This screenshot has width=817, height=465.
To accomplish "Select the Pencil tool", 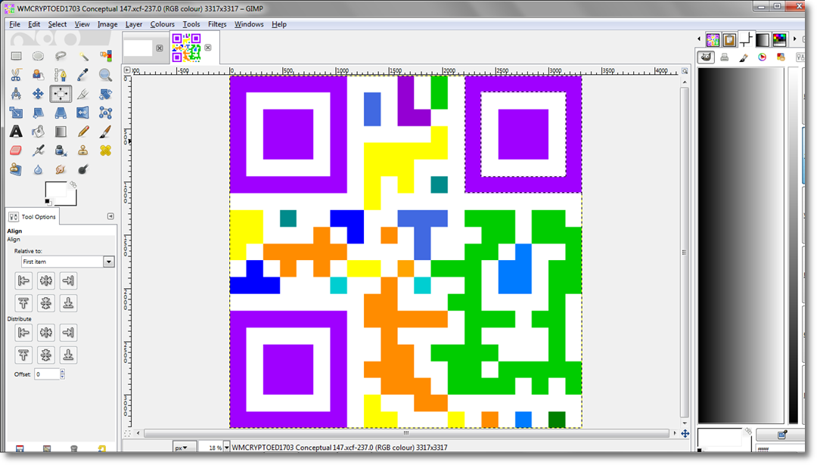I will click(x=83, y=132).
